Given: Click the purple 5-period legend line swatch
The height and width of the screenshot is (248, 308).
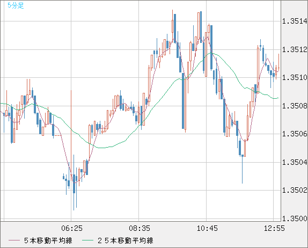Looking at the screenshot, I should pos(14,240).
